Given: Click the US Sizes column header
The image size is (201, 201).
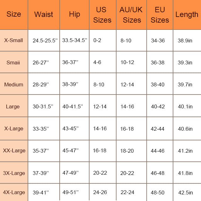Looking at the screenshot, I should (x=102, y=15).
